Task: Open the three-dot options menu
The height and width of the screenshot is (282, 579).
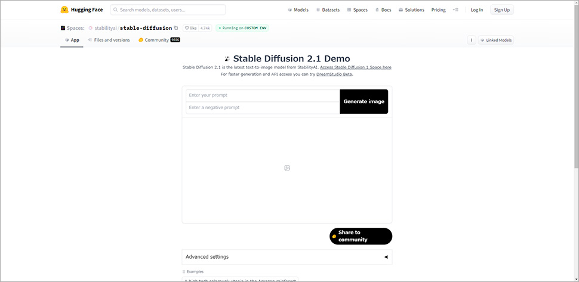Action: [x=472, y=40]
